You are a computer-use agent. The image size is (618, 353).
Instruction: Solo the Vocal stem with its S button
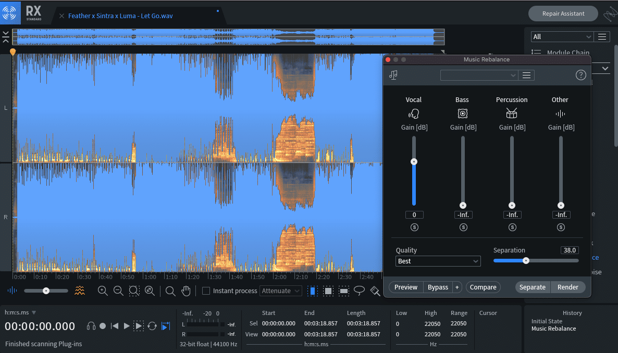(414, 227)
